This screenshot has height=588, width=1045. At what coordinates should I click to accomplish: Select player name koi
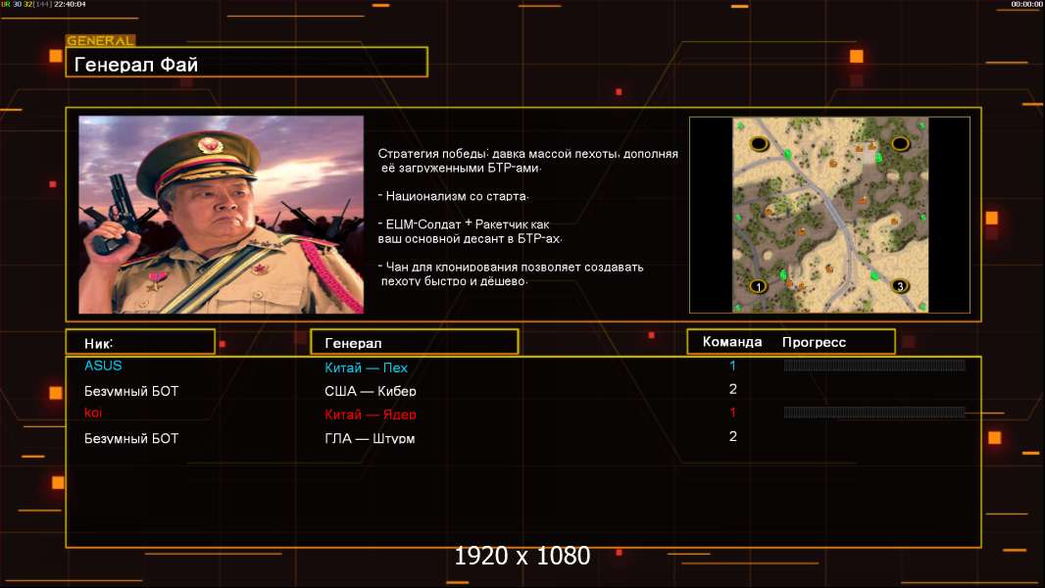pyautogui.click(x=92, y=413)
